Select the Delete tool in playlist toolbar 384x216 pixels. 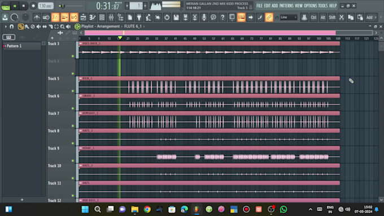[33, 27]
